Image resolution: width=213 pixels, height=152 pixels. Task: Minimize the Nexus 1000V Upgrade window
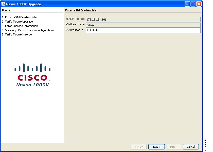pos(187,4)
